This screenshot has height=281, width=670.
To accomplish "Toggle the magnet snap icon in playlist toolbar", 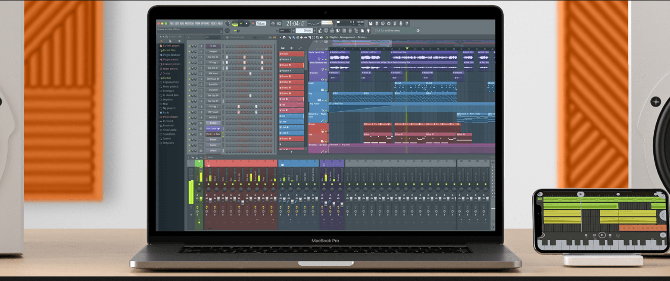I will pyautogui.click(x=284, y=37).
